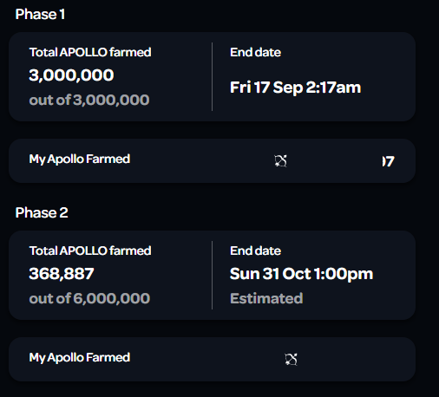Screen dimensions: 439x397
Task: Click the Apollo bow icon in Phase 1
Action: 280,161
